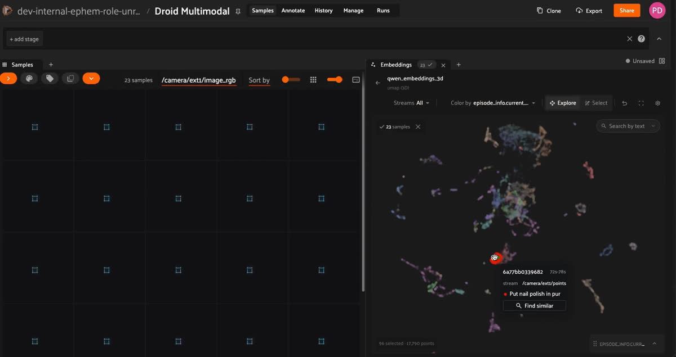The height and width of the screenshot is (357, 676).
Task: Switch embeddings to Explore mode
Action: [x=563, y=103]
